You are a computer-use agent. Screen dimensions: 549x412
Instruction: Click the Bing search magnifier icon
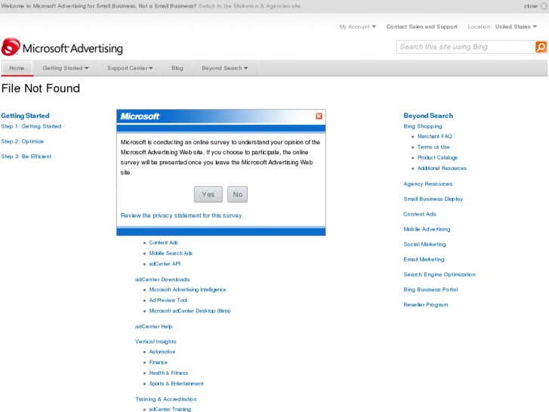(541, 47)
